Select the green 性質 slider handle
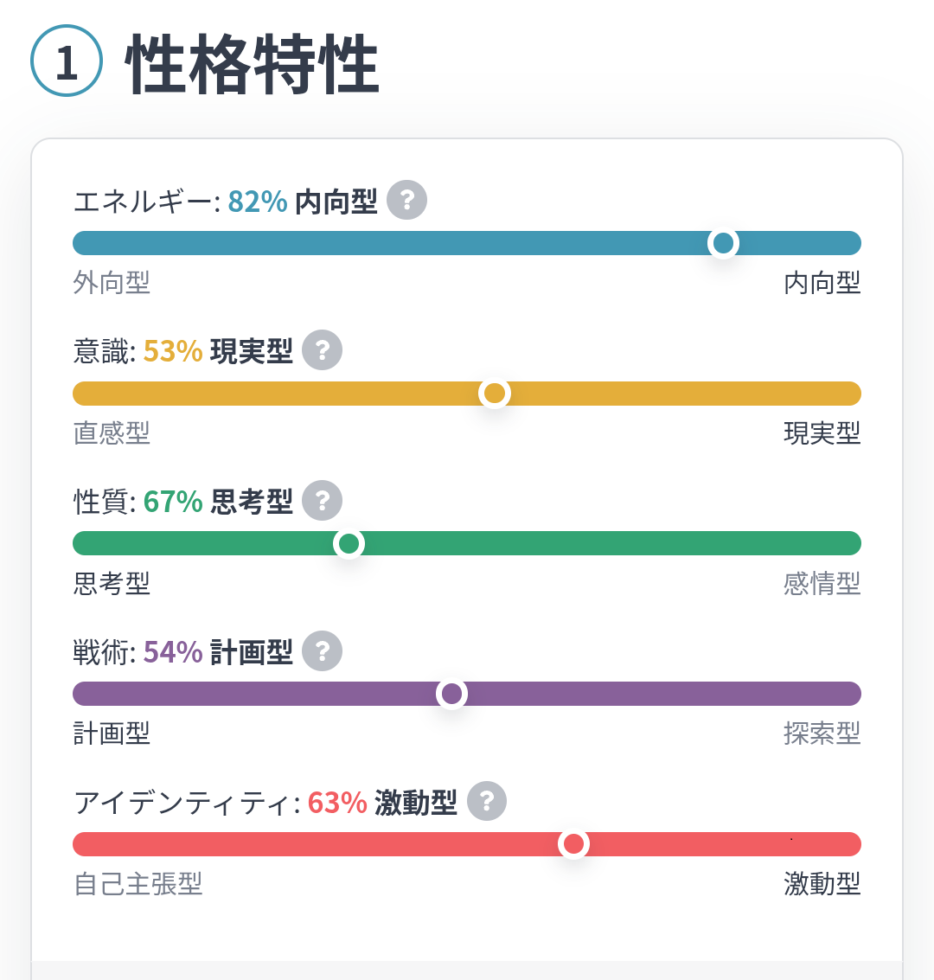Viewport: 934px width, 980px height. point(349,543)
